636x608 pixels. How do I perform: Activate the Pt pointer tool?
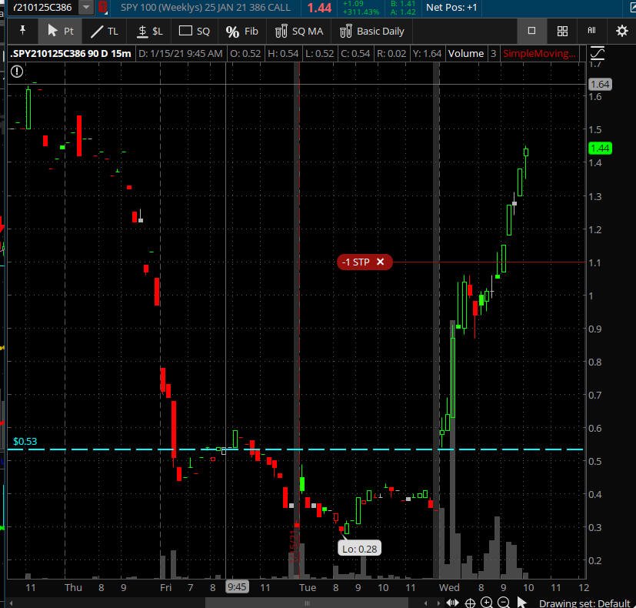(60, 31)
